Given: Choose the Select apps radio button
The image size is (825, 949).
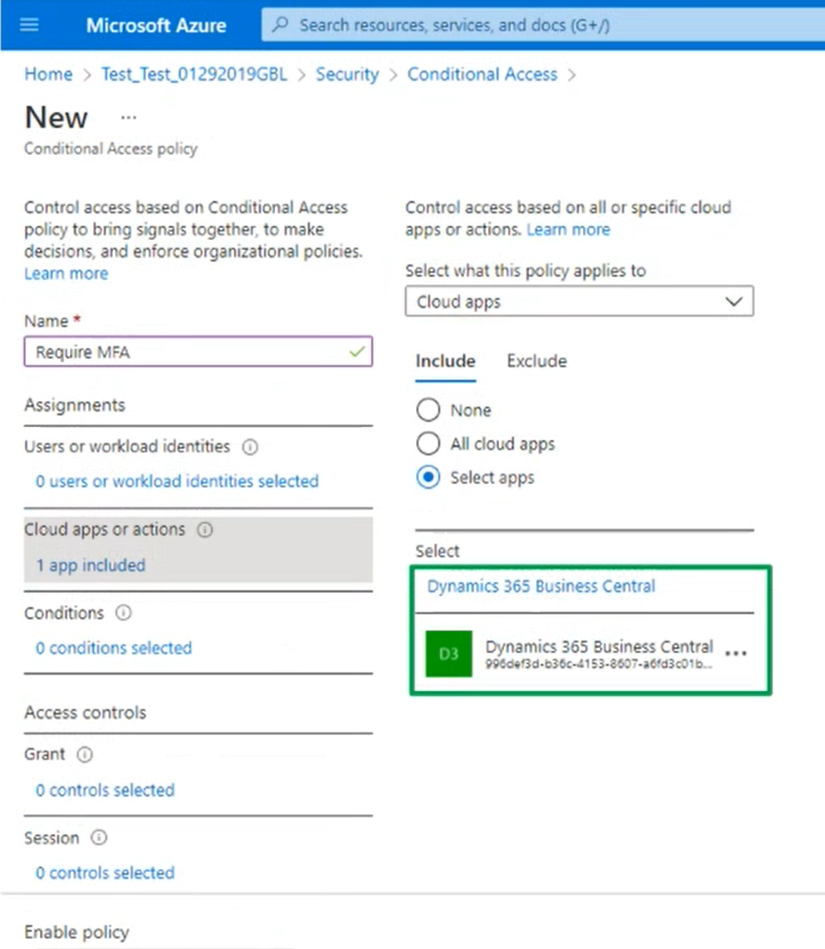Looking at the screenshot, I should pyautogui.click(x=429, y=477).
